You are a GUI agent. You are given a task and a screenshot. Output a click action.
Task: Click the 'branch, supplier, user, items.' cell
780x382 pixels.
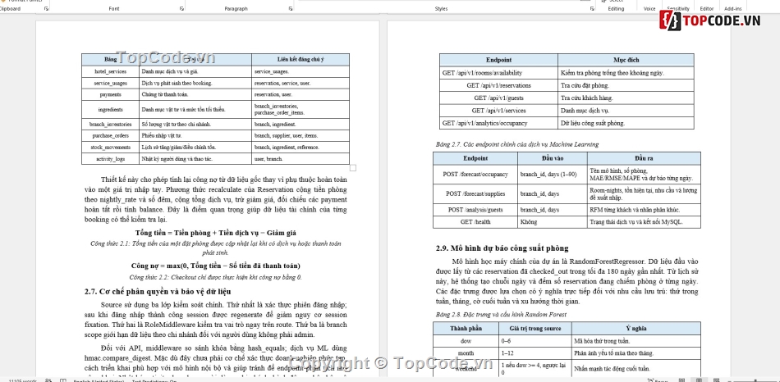pyautogui.click(x=301, y=135)
